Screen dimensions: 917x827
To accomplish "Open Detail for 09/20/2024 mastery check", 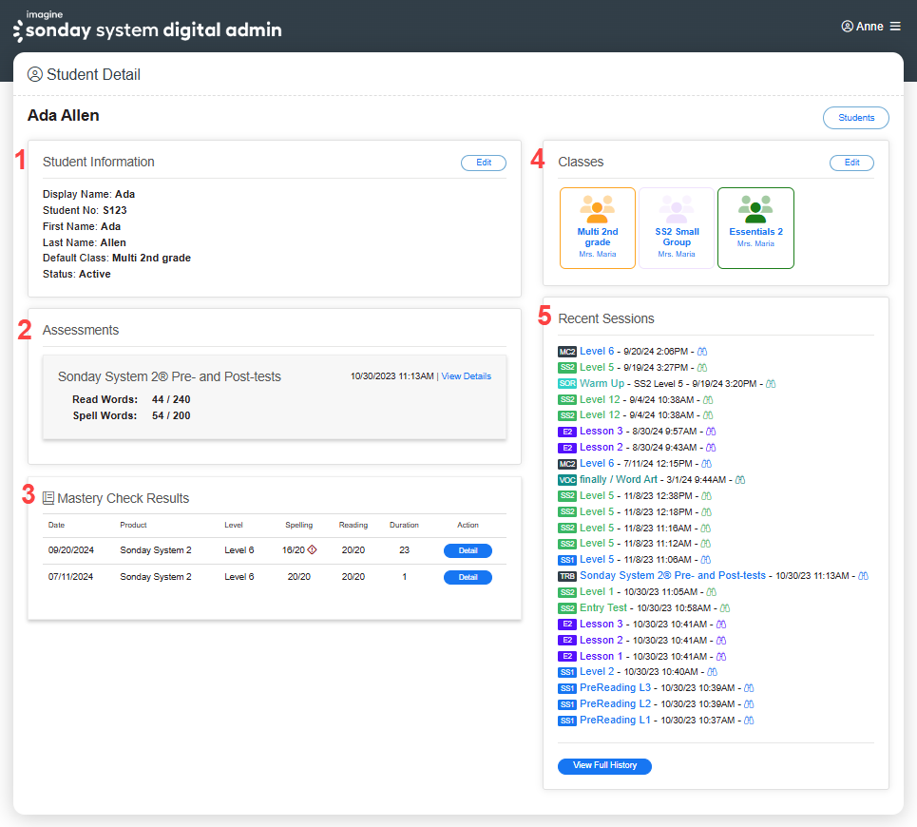I will point(468,550).
